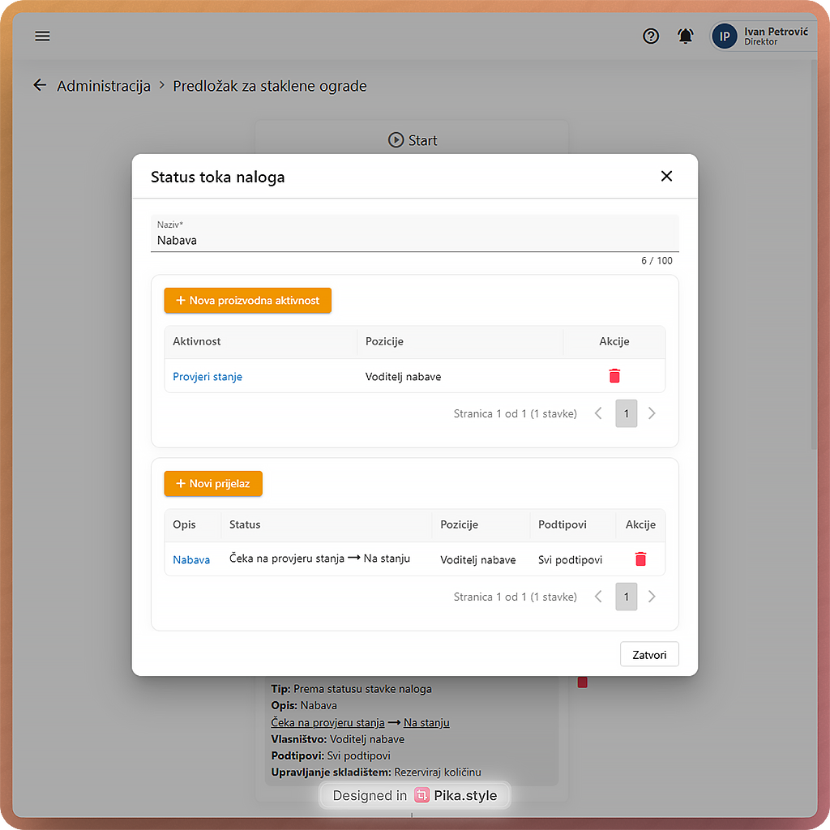Click the help question mark icon

point(651,36)
